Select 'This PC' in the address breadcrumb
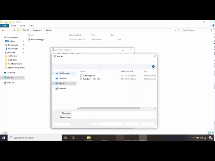The image size is (215, 161). point(26,30)
